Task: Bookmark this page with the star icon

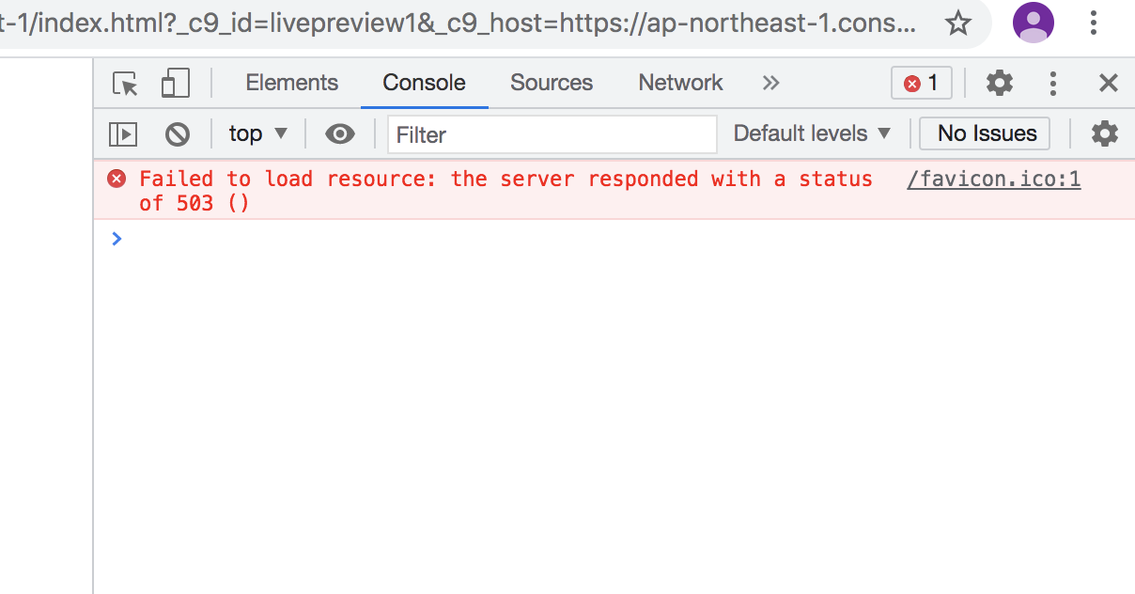Action: point(957,23)
